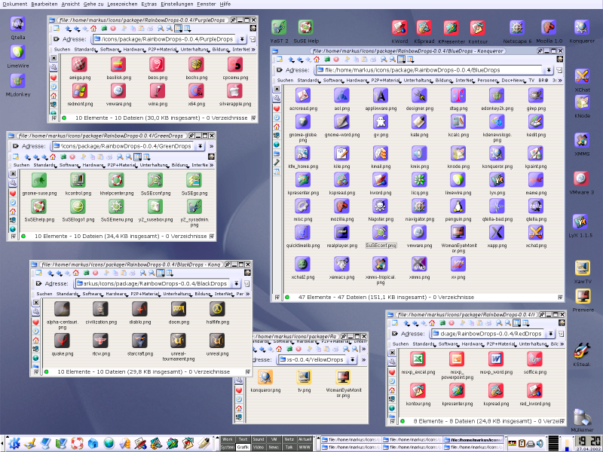
Task: Open the Lesezeichen menu
Action: click(122, 4)
